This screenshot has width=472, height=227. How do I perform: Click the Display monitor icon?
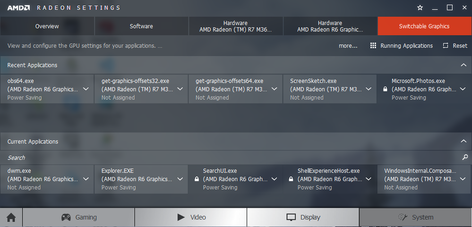(291, 217)
